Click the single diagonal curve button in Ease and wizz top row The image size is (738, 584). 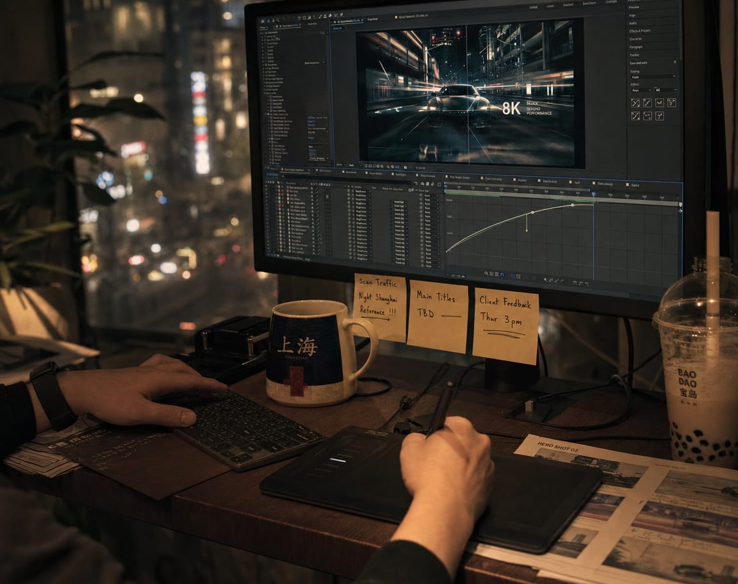coord(648,103)
